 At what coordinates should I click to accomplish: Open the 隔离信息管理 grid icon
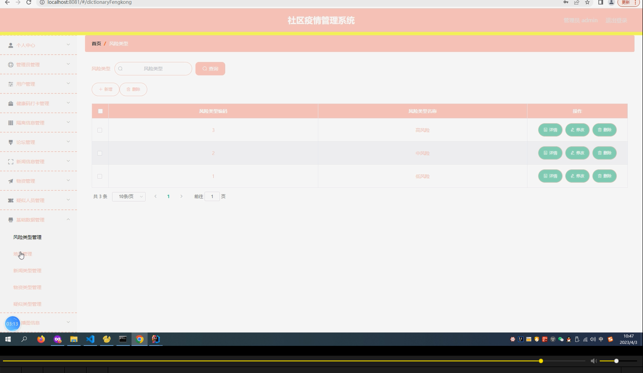pyautogui.click(x=10, y=122)
